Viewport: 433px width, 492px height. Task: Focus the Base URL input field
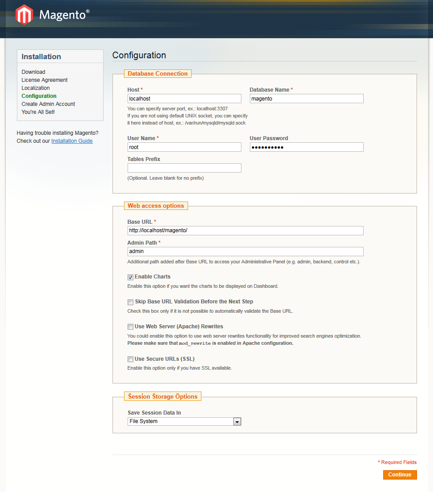pos(245,230)
